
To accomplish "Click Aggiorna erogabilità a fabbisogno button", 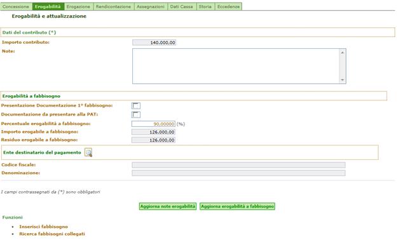I will (237, 206).
